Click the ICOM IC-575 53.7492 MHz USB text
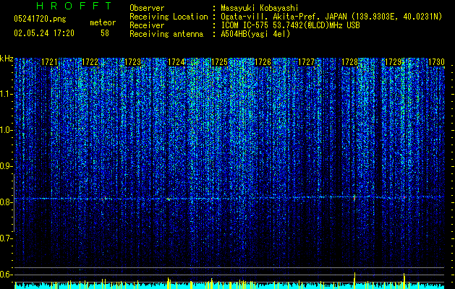The image size is (455, 289). click(290, 25)
